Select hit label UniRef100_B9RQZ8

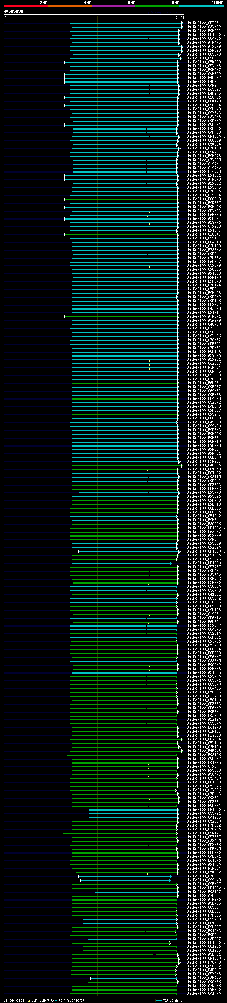pos(204,50)
